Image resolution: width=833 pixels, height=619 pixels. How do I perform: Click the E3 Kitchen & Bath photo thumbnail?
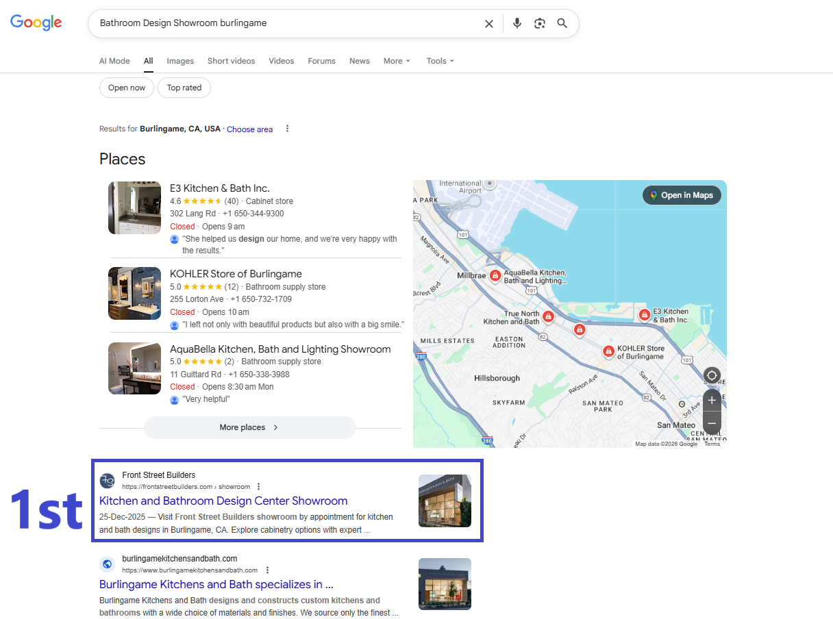tap(135, 208)
